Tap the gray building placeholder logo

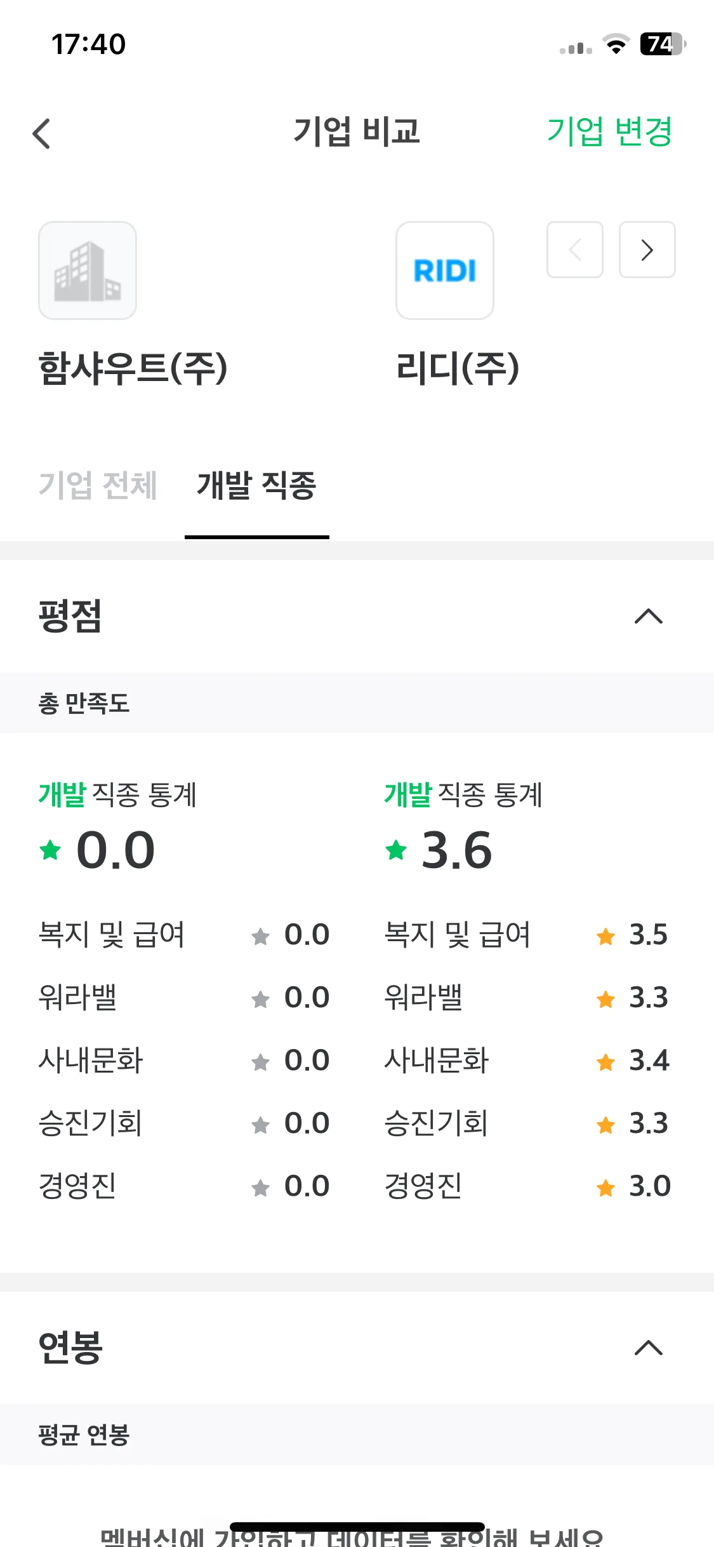[x=88, y=271]
